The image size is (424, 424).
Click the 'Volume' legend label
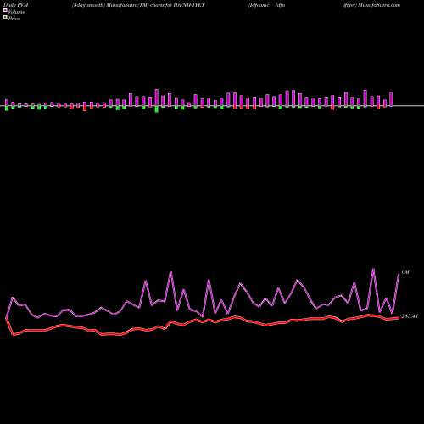tap(16, 12)
